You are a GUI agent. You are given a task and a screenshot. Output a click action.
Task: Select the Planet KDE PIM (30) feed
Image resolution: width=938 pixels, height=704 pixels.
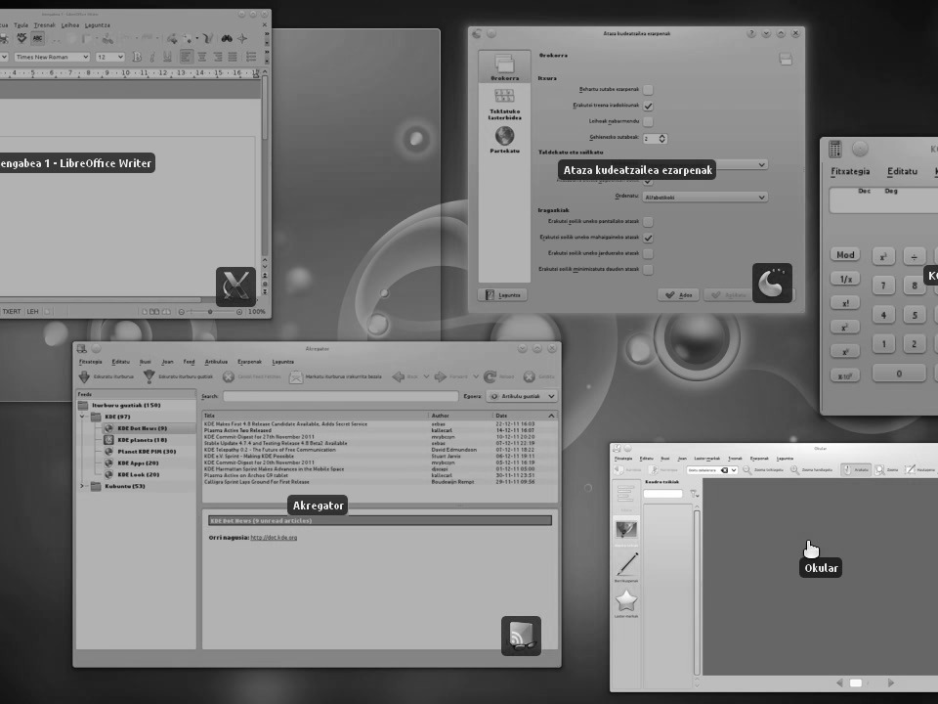pos(147,452)
